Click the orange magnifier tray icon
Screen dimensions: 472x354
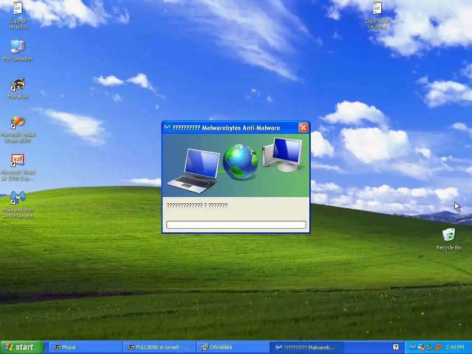(438, 347)
